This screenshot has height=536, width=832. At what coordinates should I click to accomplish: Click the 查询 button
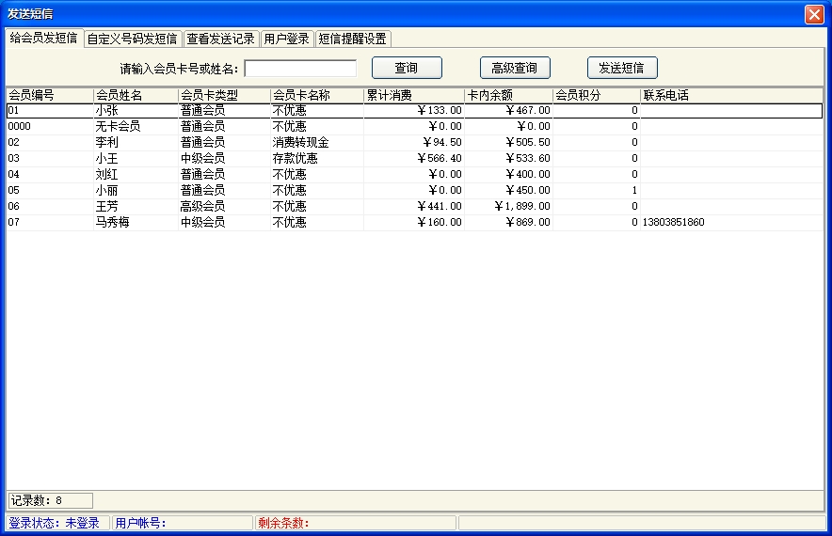click(x=407, y=68)
